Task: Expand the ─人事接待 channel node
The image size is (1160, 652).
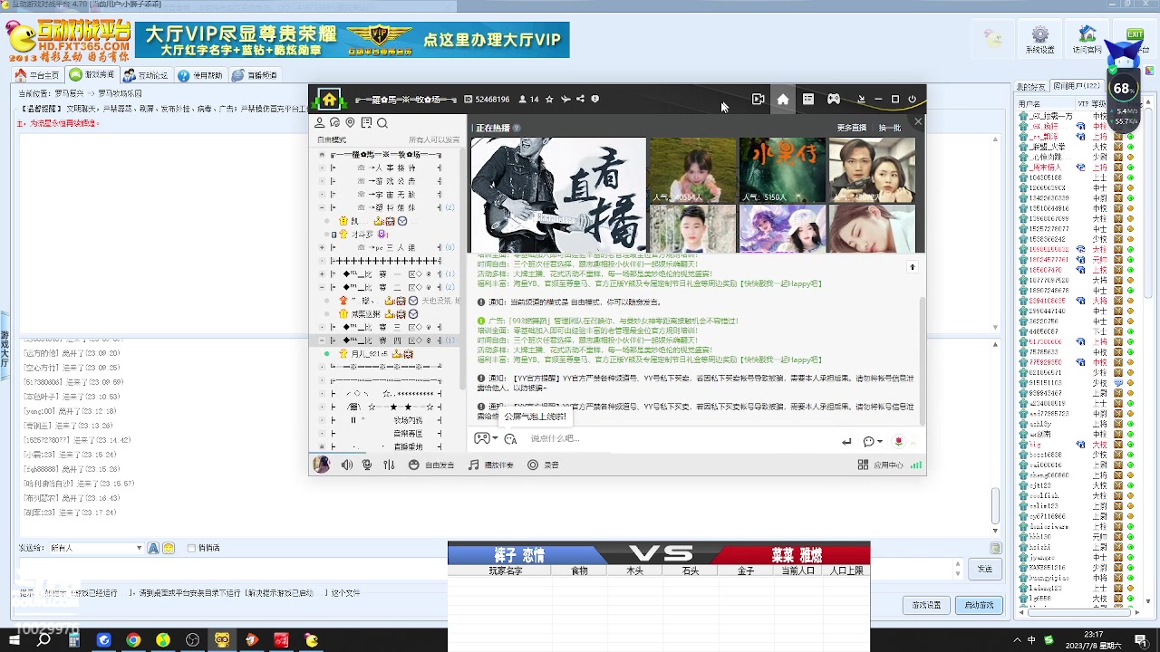Action: (x=322, y=168)
